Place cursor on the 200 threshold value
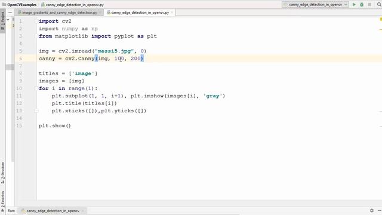Image resolution: width=382 pixels, height=215 pixels. click(x=135, y=59)
